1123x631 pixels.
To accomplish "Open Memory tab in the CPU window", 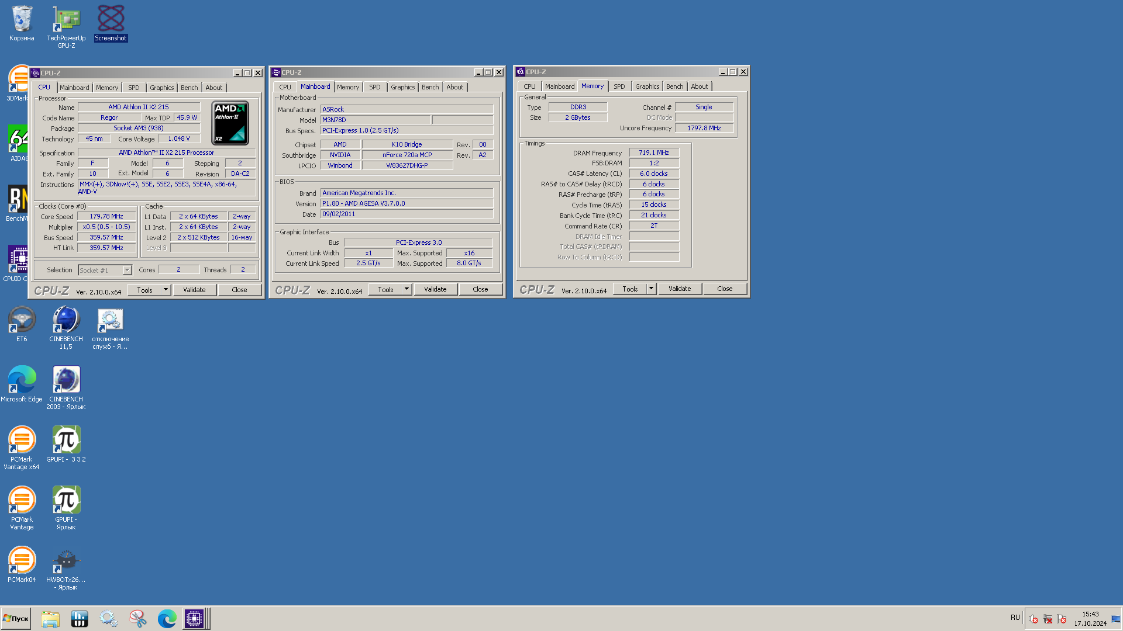I will pos(107,88).
